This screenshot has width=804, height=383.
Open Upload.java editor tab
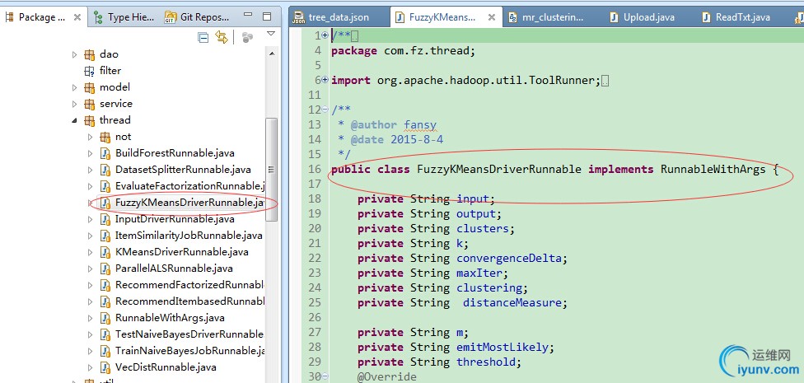pos(642,17)
